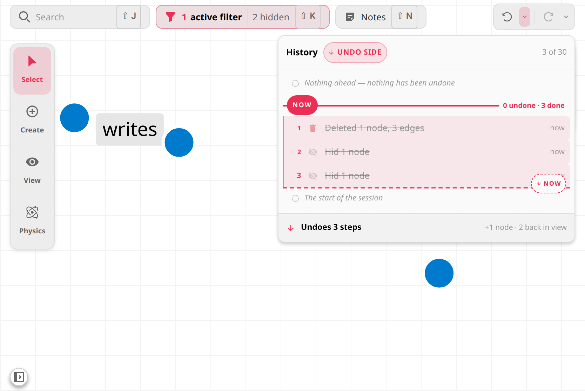The width and height of the screenshot is (585, 391).
Task: Select the writes edge label
Action: pos(130,129)
